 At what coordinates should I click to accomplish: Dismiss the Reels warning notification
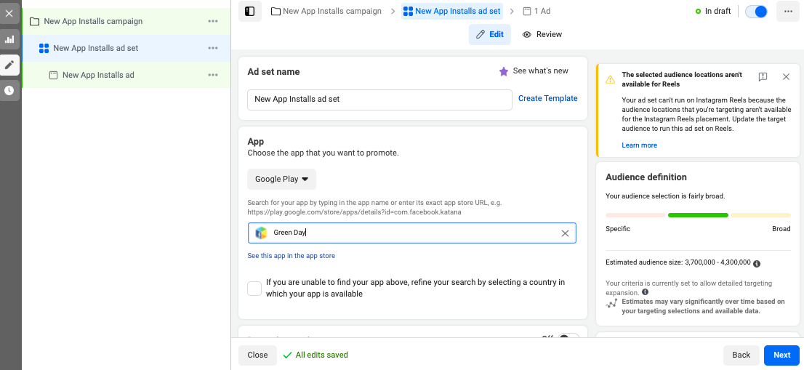pos(786,77)
